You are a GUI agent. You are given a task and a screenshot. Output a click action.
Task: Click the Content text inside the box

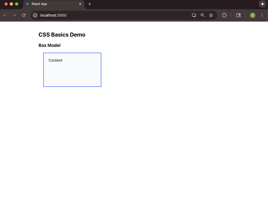pos(55,60)
